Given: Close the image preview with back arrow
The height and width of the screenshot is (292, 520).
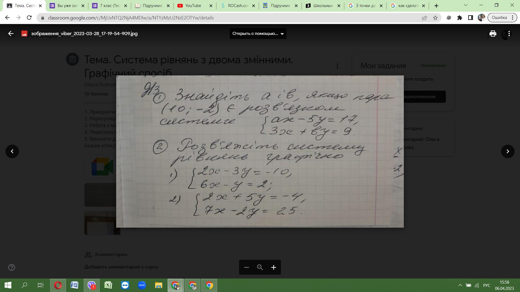Looking at the screenshot, I should [11, 34].
